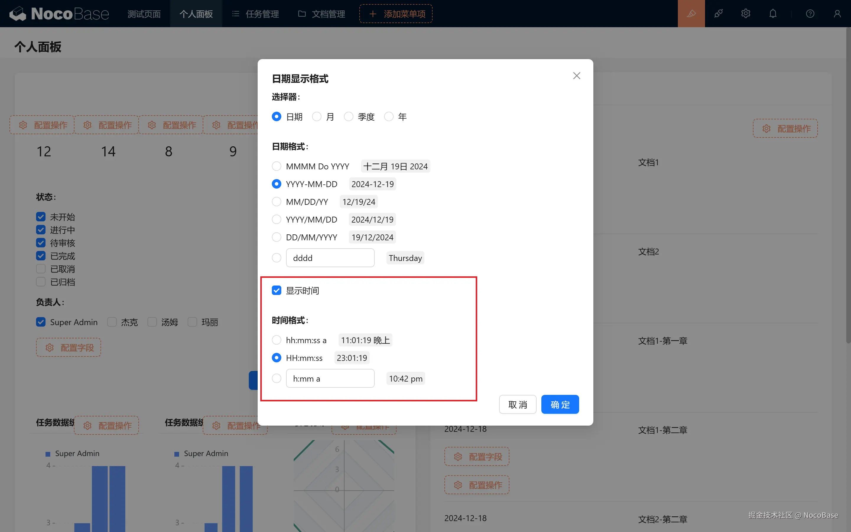Open the system settings gear icon
The width and height of the screenshot is (851, 532).
[x=746, y=14]
